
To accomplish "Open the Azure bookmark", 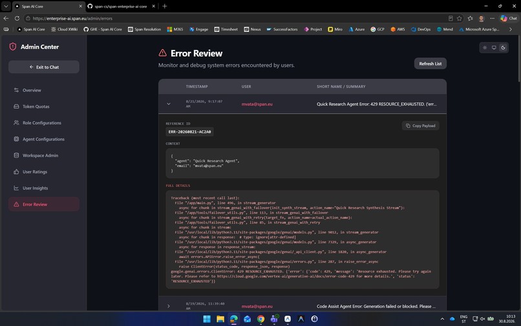I will coord(357,29).
